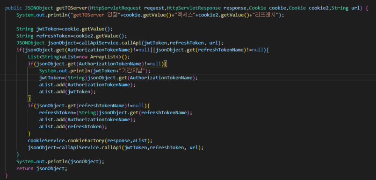This screenshot has width=376, height=180.
Task: Click the 'return' keyword
Action: tap(25, 168)
